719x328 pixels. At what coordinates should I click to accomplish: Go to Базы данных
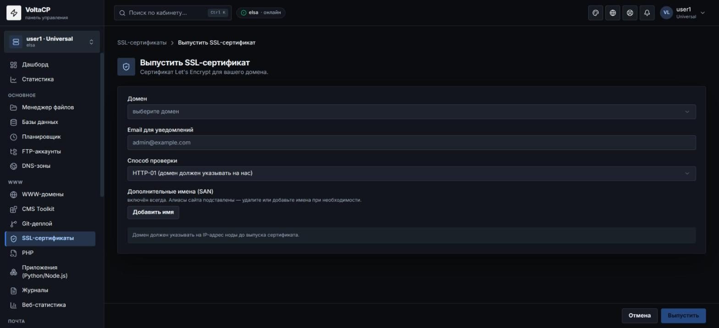(x=50, y=122)
